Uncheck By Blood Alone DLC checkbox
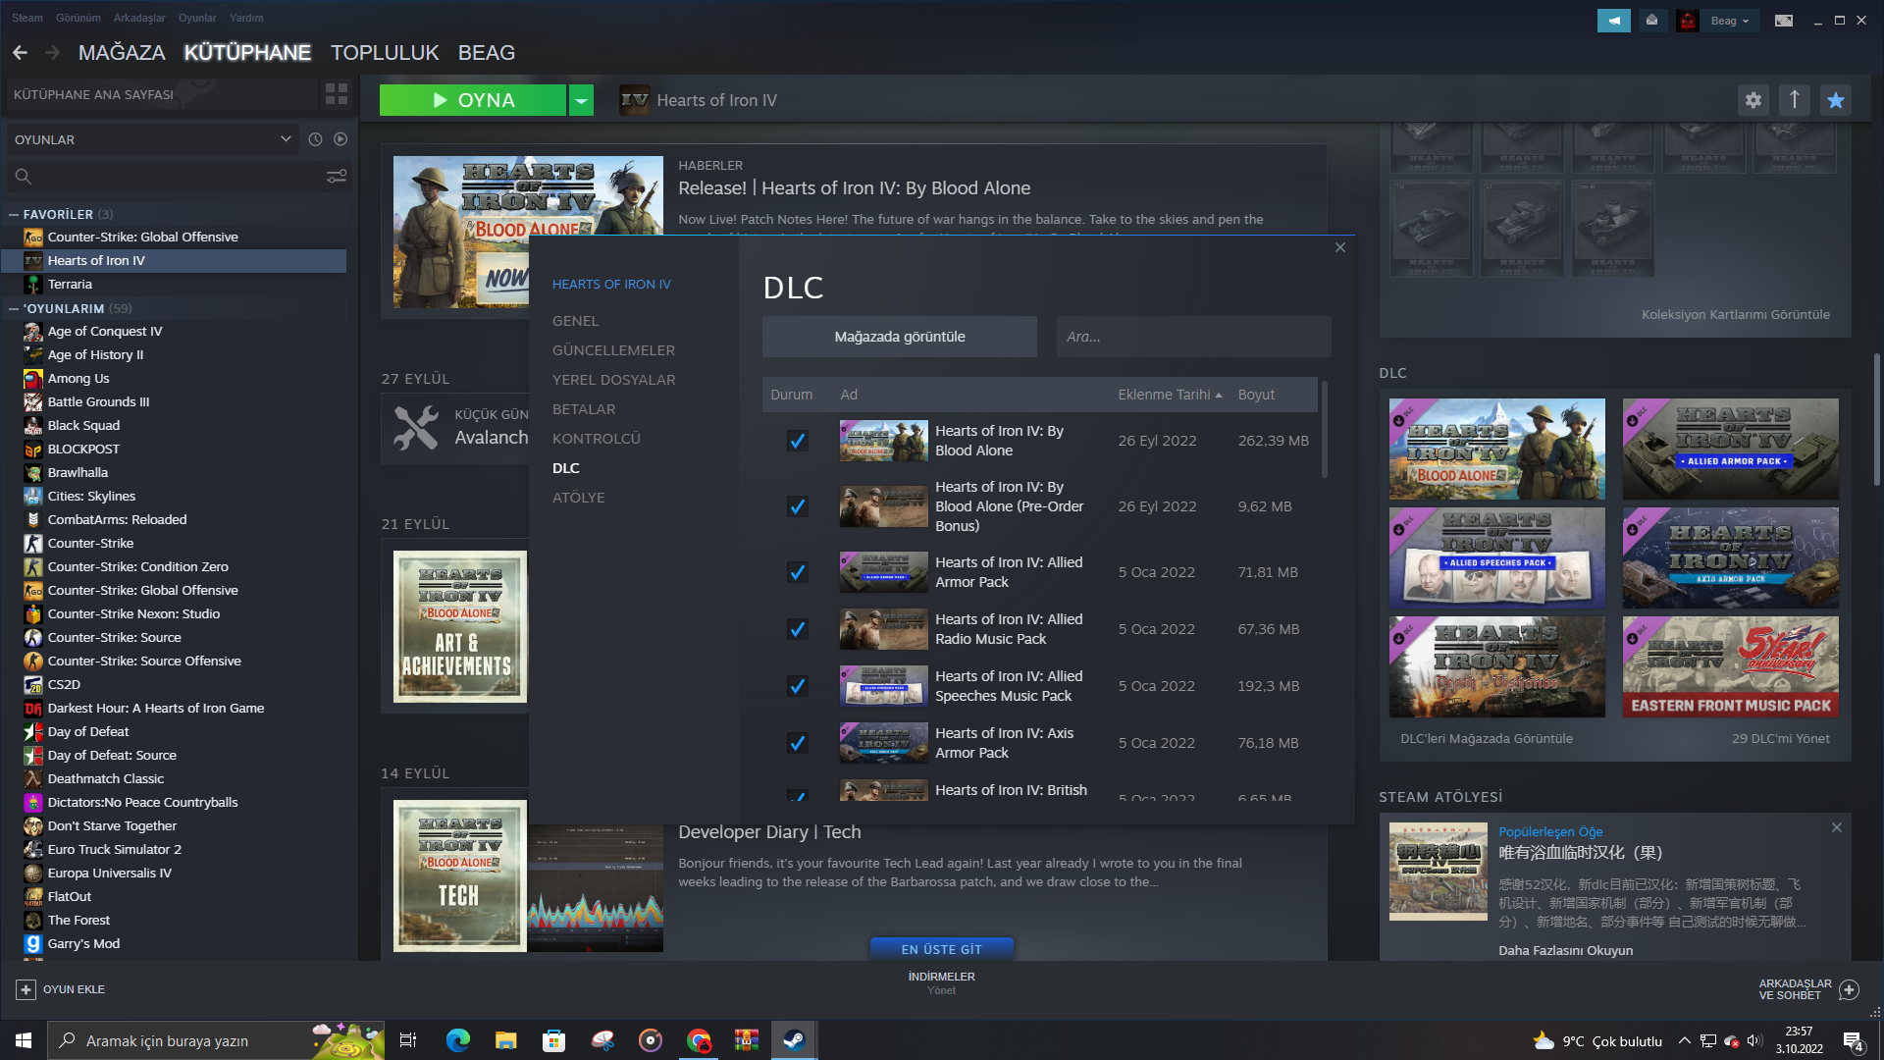 [798, 441]
